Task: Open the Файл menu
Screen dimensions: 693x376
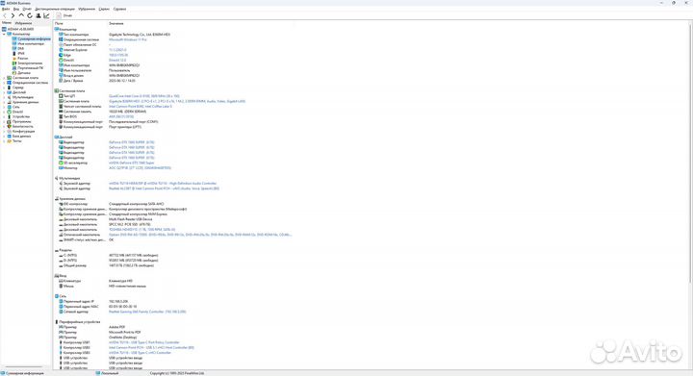Action: [x=6, y=9]
